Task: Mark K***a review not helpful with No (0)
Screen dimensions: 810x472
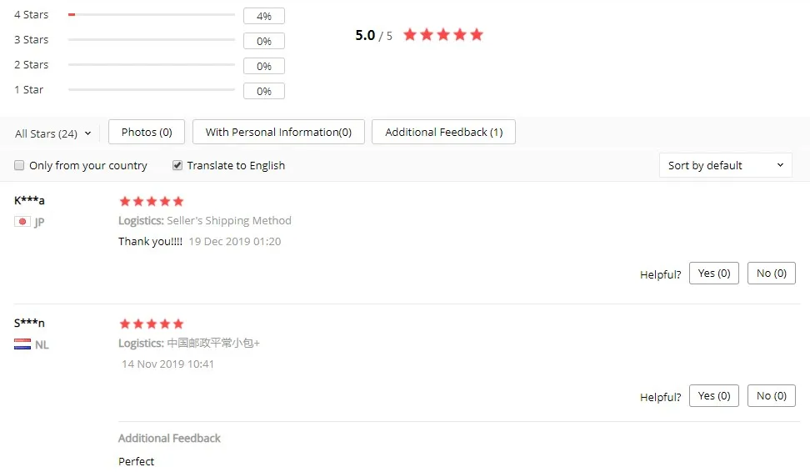Action: point(772,273)
